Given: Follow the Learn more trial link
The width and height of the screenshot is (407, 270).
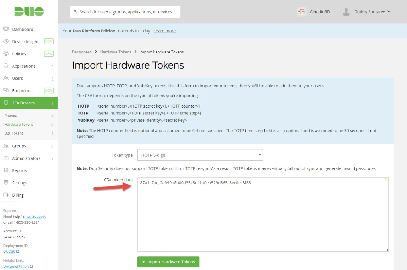Looking at the screenshot, I should pos(164,31).
